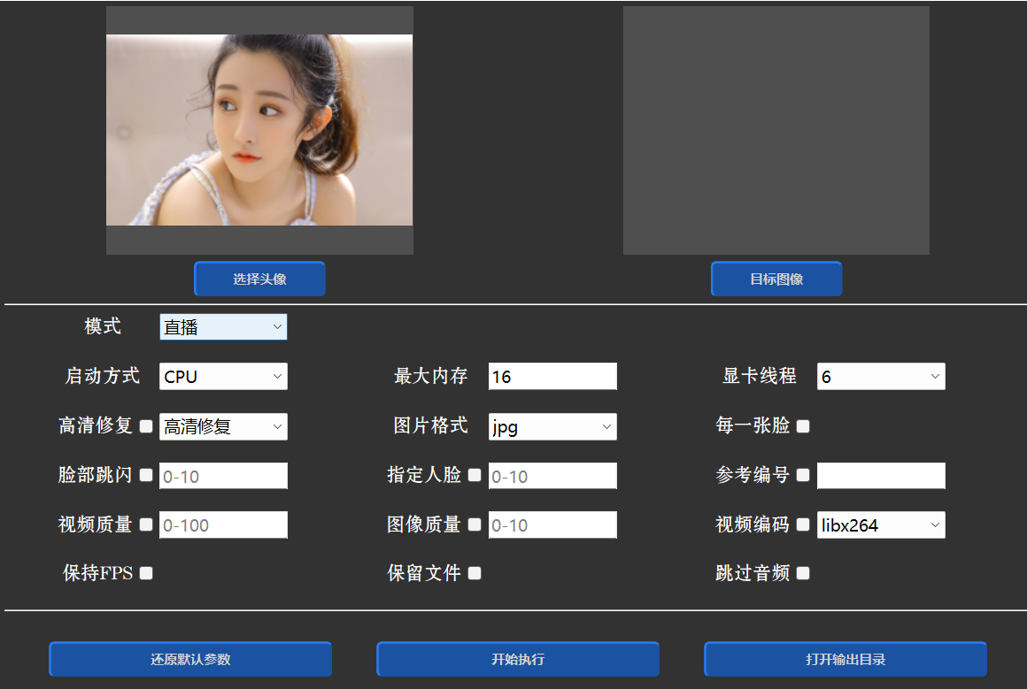Viewport: 1027px width, 689px height.
Task: Open the 模式 dropdown showing 直播
Action: tap(223, 326)
